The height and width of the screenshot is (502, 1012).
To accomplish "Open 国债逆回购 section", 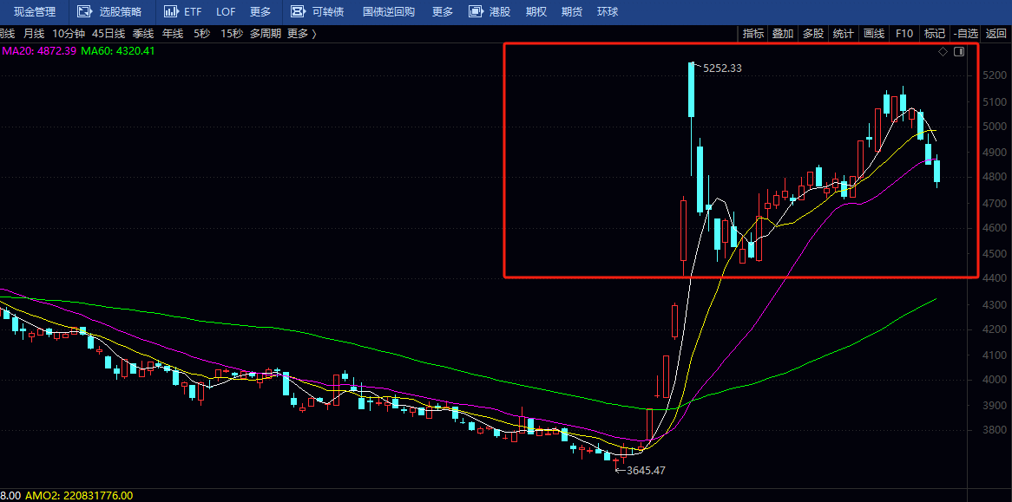I will tap(389, 11).
